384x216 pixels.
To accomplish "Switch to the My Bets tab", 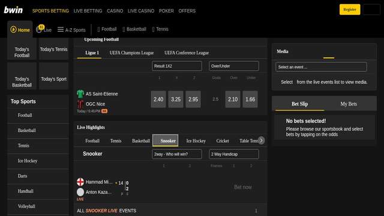I will (349, 104).
